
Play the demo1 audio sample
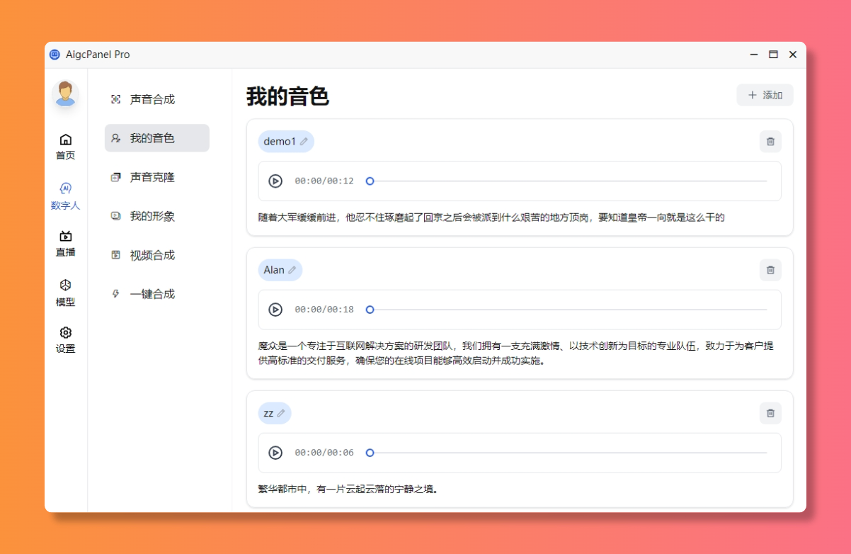[275, 181]
